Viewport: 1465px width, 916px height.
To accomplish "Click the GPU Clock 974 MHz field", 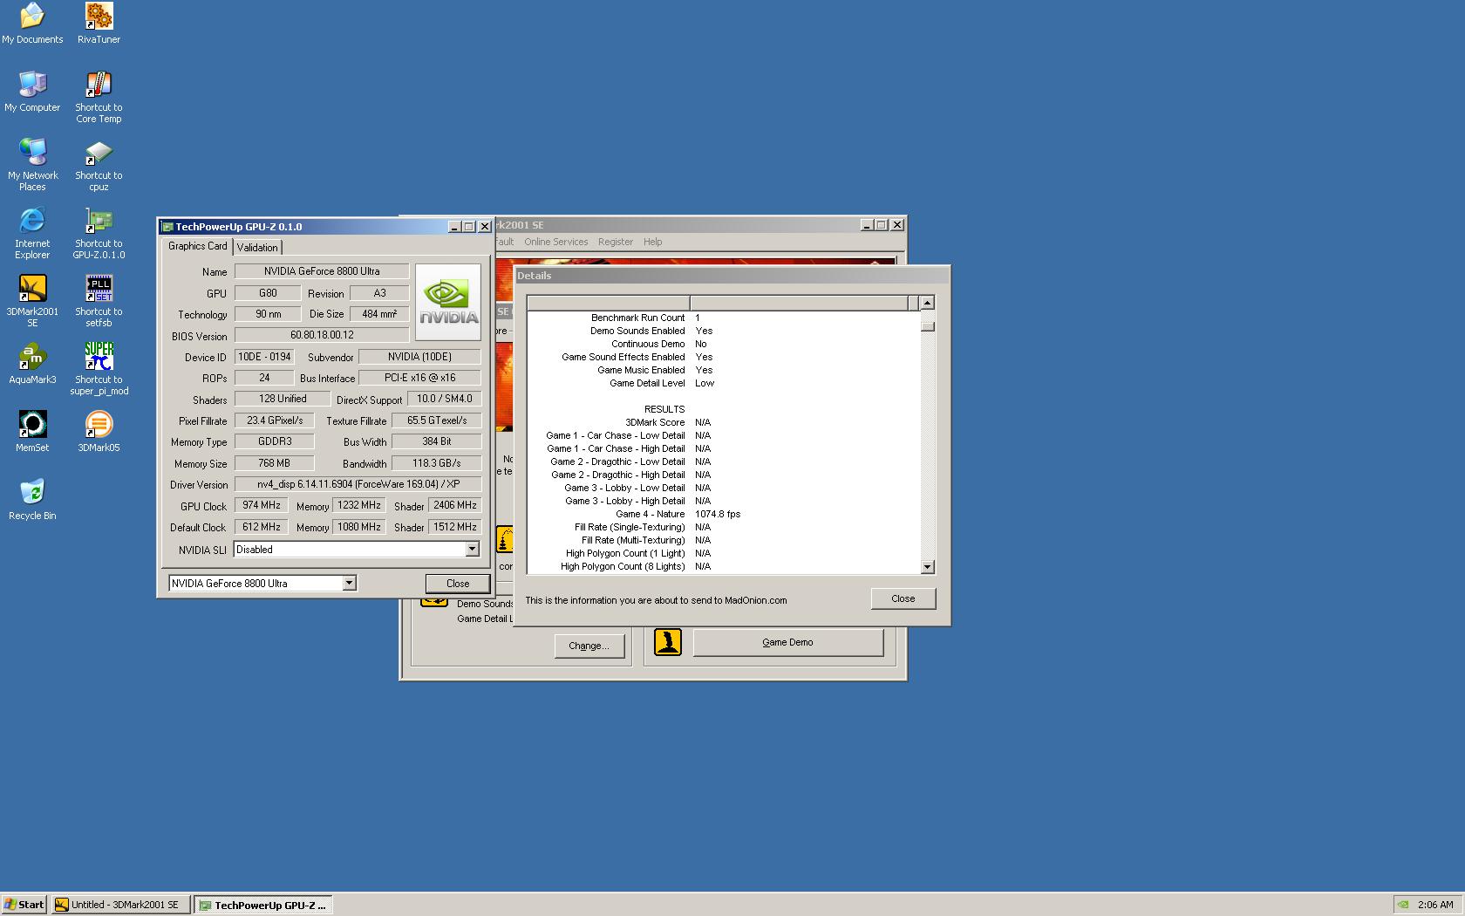I will click(x=262, y=505).
